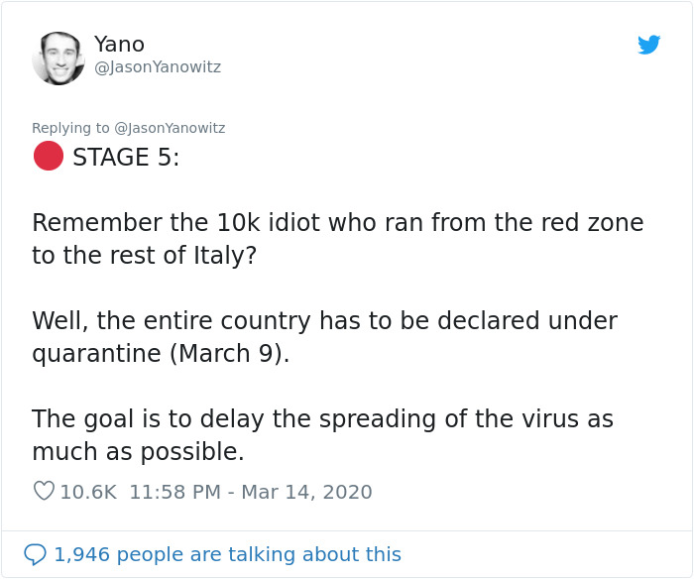Open Yano's profile picture
The height and width of the screenshot is (579, 694).
[58, 58]
